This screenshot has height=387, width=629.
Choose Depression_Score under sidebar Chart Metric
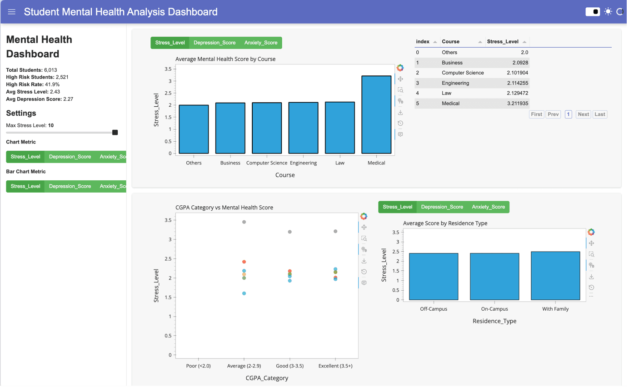click(70, 157)
